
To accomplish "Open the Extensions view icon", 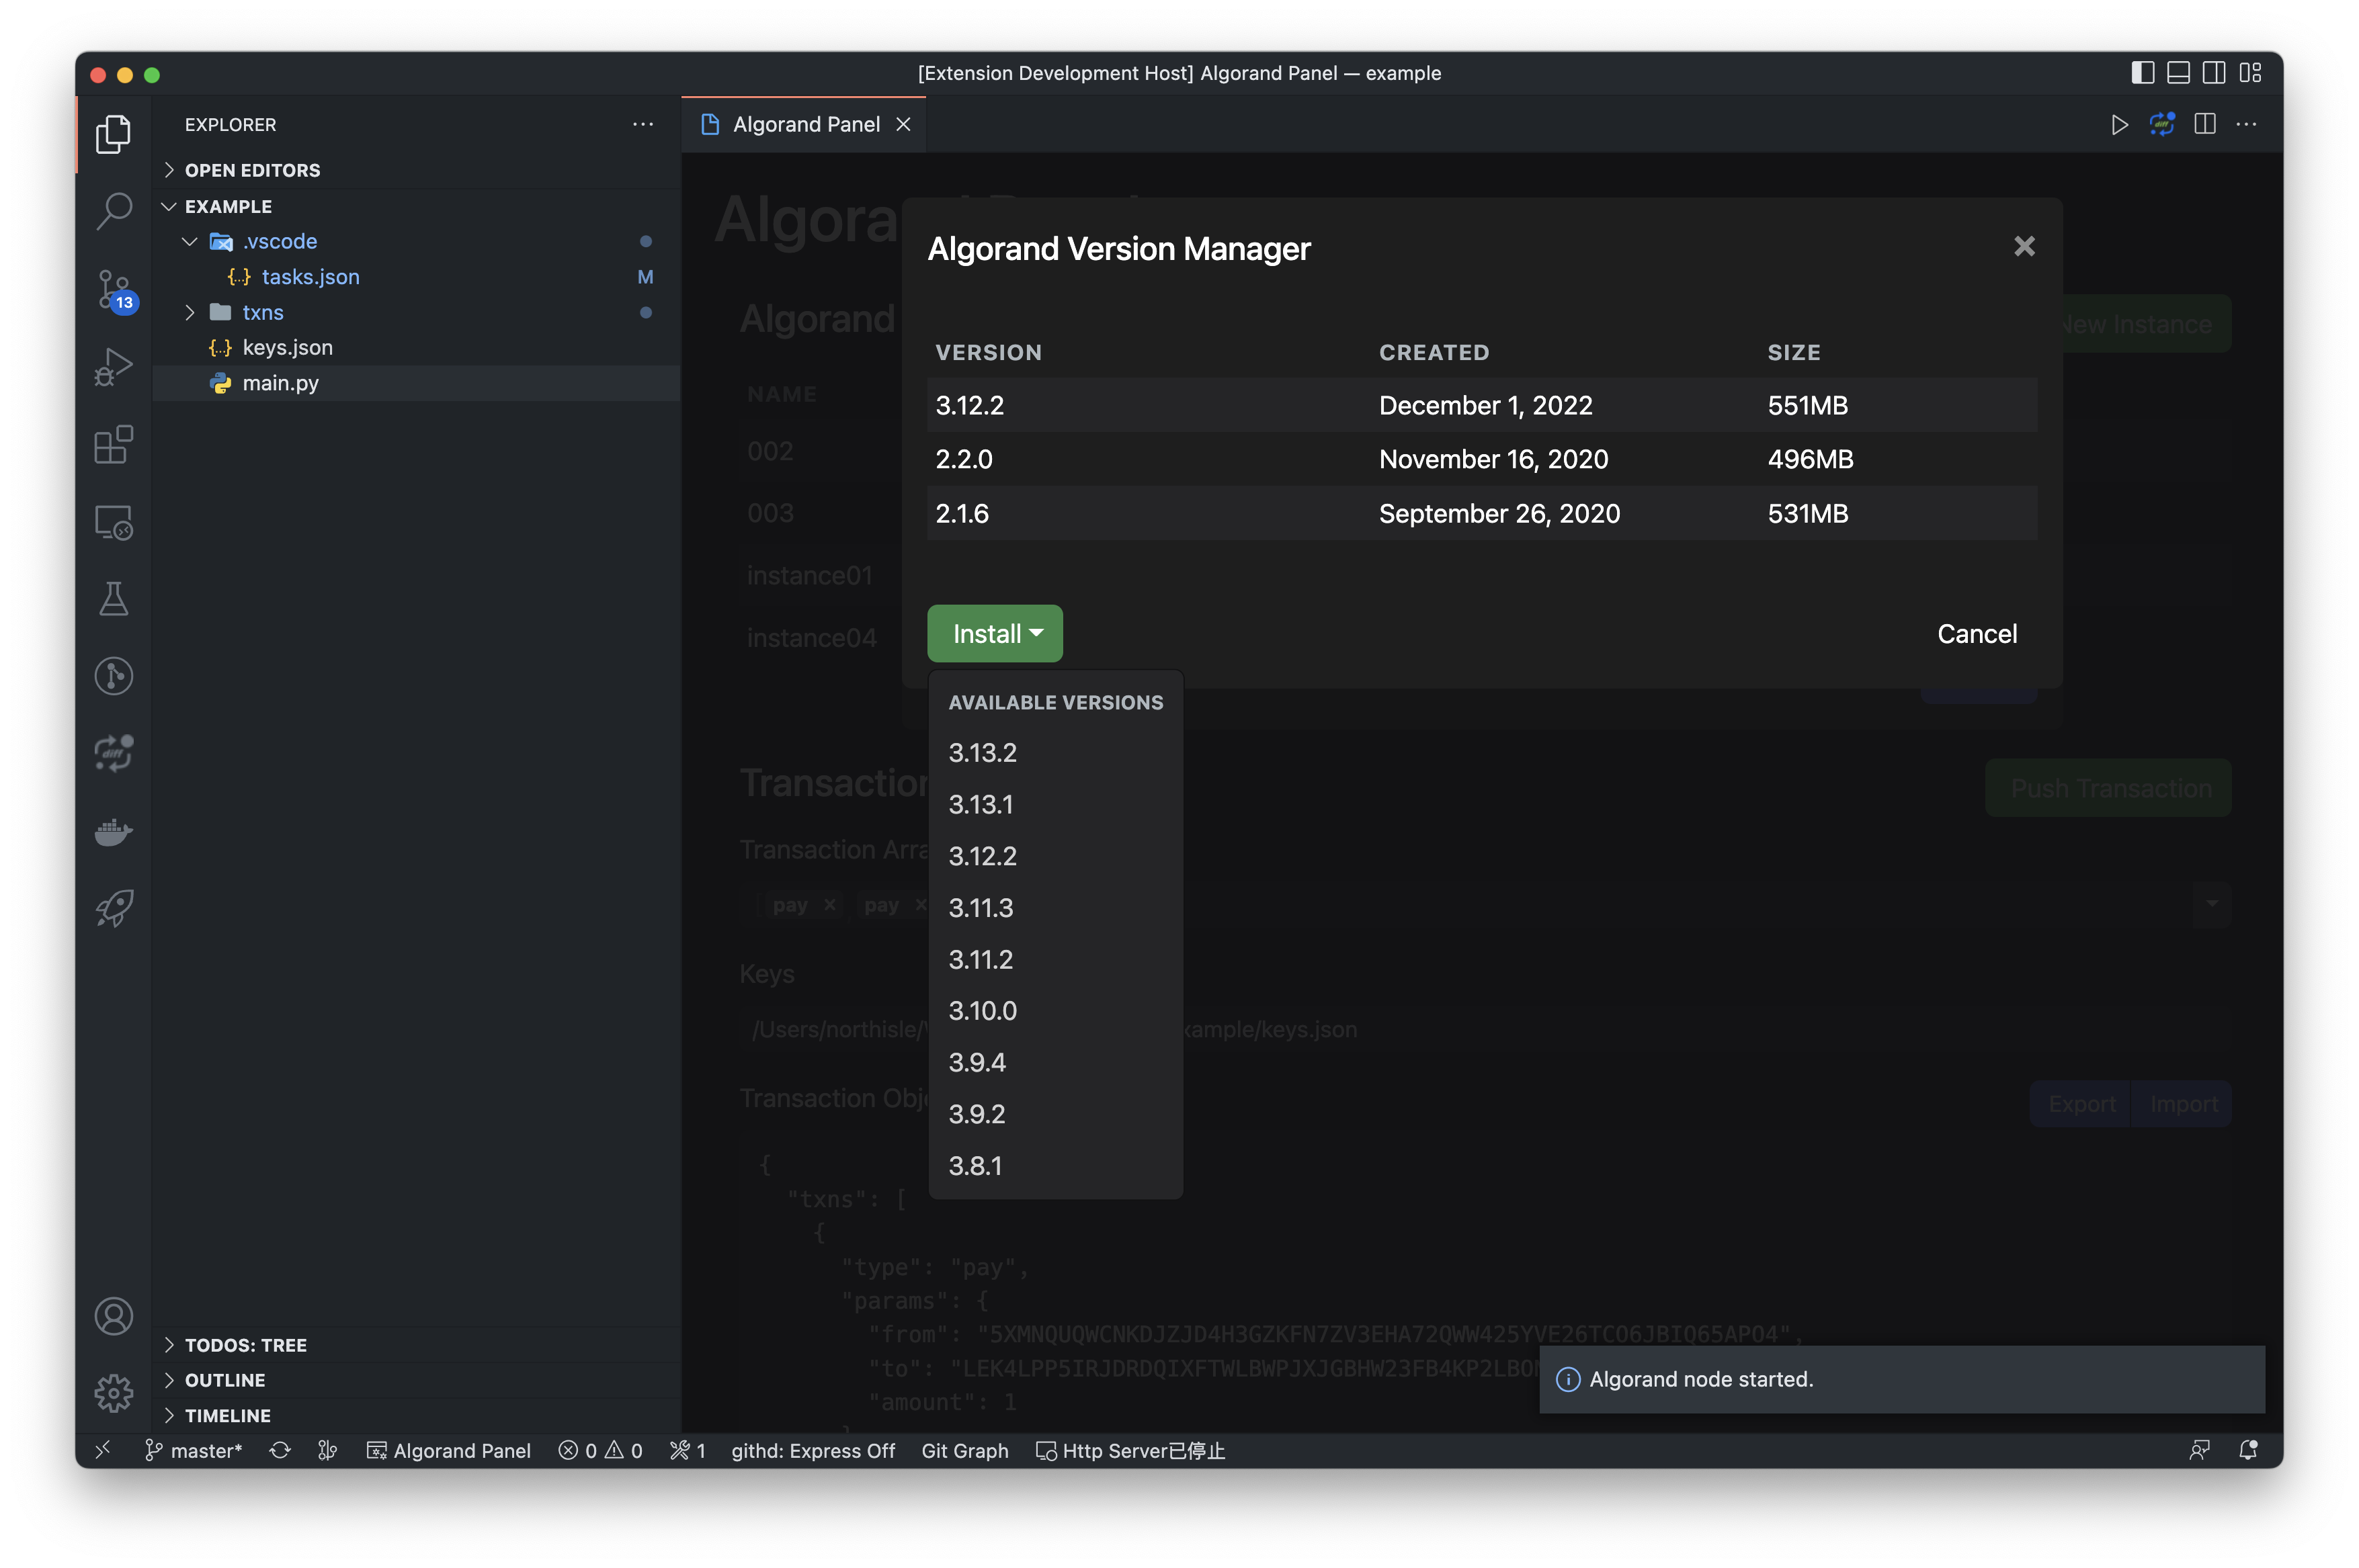I will pyautogui.click(x=114, y=445).
